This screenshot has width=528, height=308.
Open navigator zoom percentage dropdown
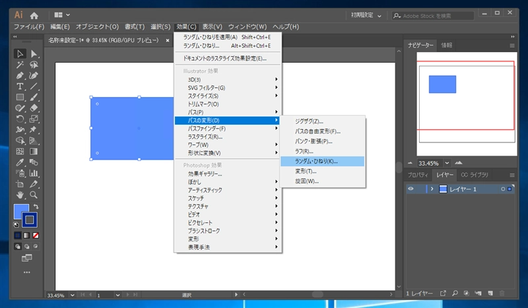[447, 164]
